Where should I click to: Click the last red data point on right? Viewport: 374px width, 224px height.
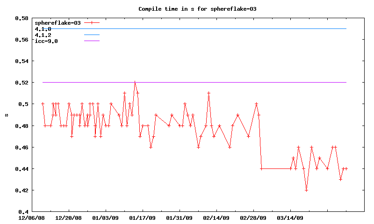point(346,168)
